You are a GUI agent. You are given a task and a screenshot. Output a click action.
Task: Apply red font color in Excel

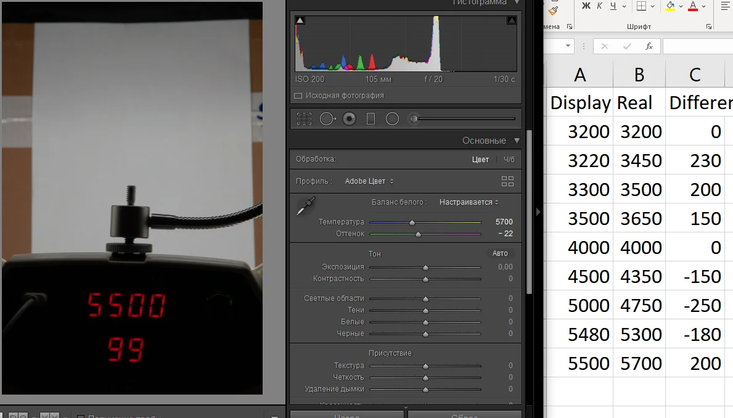(x=693, y=6)
